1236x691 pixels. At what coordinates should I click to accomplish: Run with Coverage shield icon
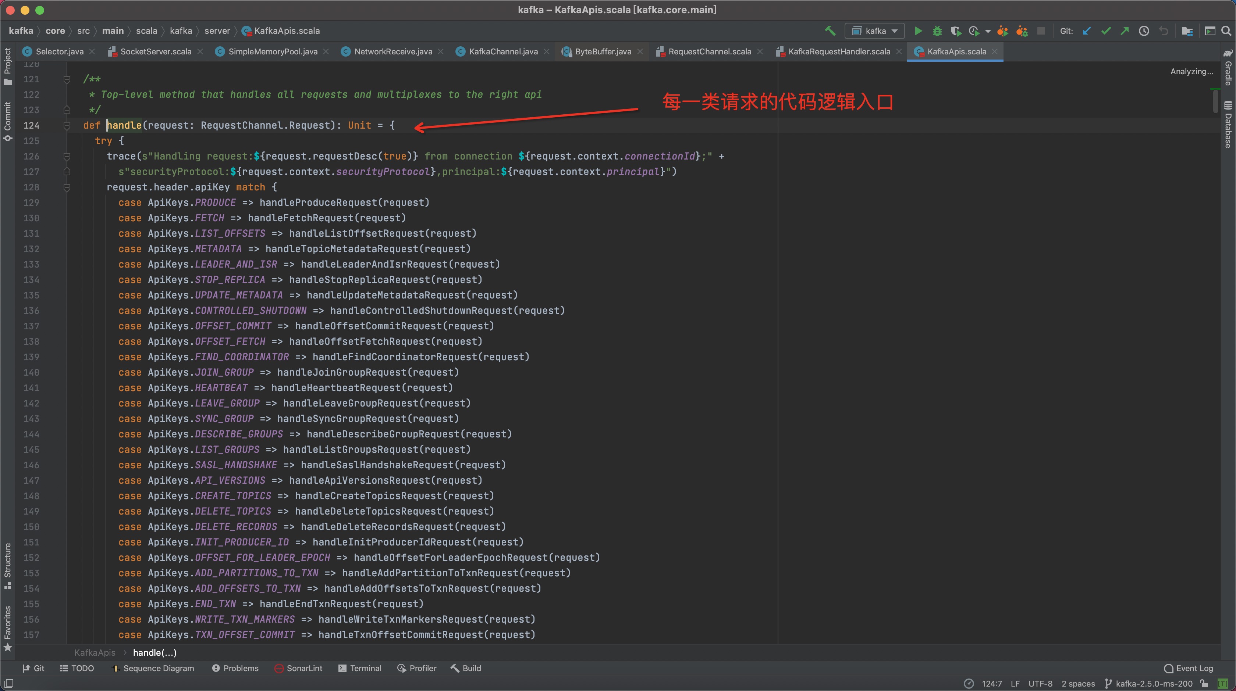[955, 31]
